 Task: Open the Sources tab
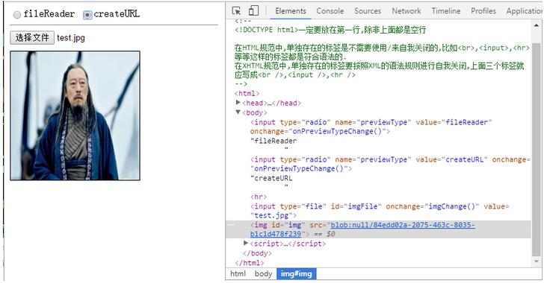tap(368, 11)
